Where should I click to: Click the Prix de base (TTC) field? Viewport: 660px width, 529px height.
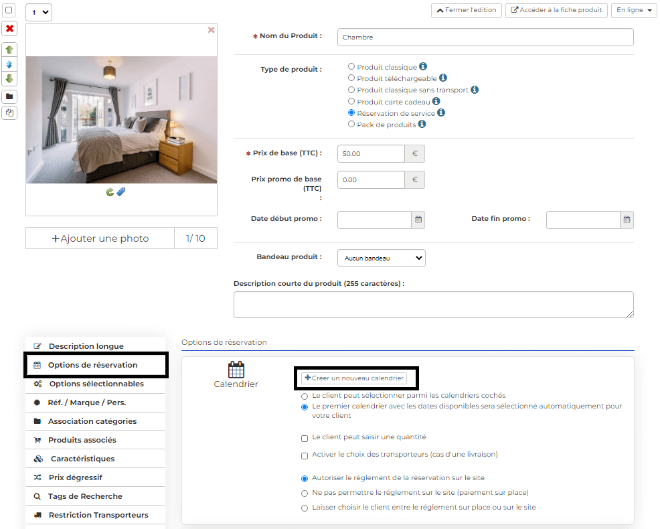pos(371,154)
